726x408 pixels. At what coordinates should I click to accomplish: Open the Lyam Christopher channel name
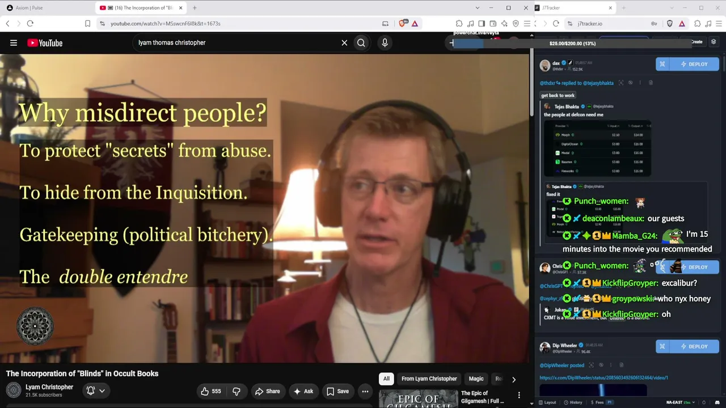click(49, 387)
